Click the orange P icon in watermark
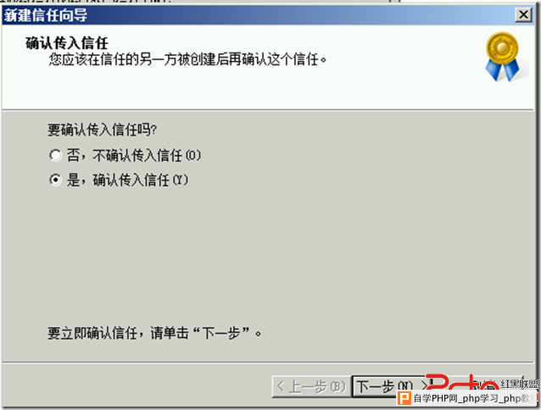 tap(404, 398)
